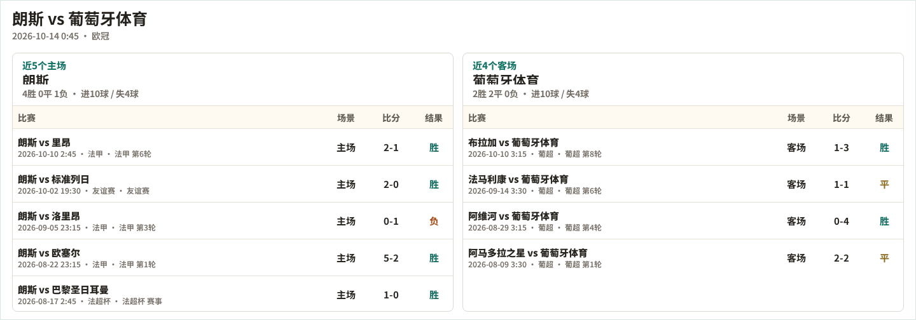
Task: Open the 法马利康 vs 葡萄牙体育 match row
Action: (x=683, y=184)
